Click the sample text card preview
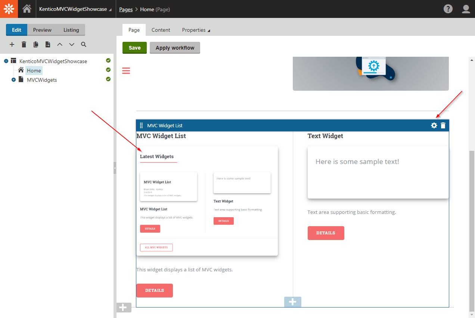The image size is (475, 318). [378, 172]
